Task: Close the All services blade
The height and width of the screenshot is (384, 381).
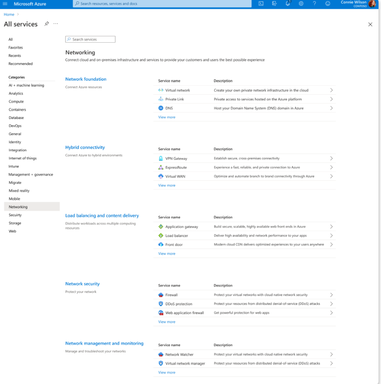Action: point(370,24)
